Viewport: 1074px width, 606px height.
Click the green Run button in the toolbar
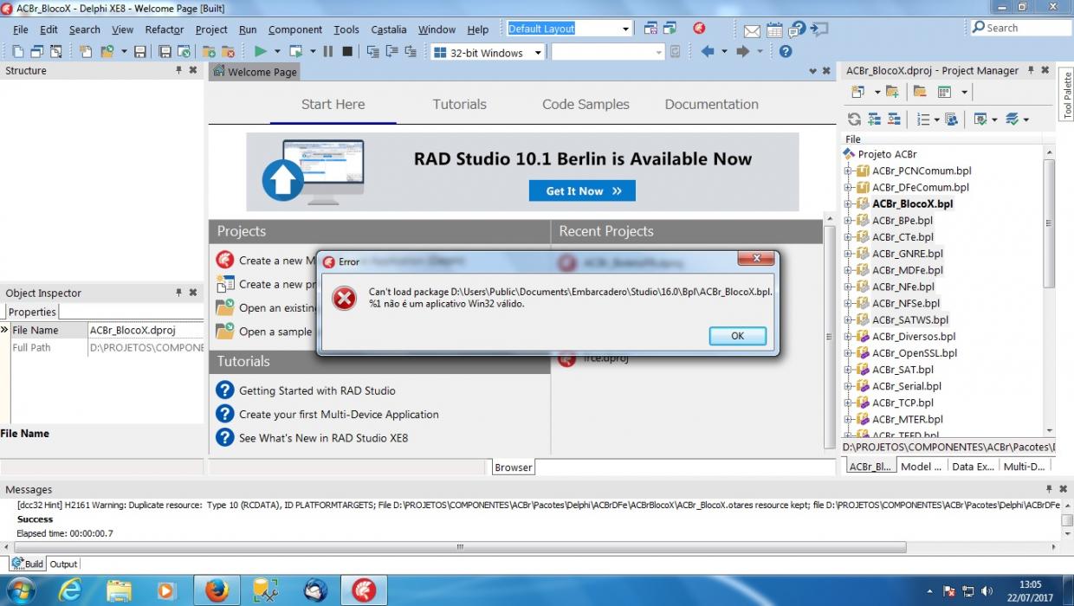click(x=260, y=52)
